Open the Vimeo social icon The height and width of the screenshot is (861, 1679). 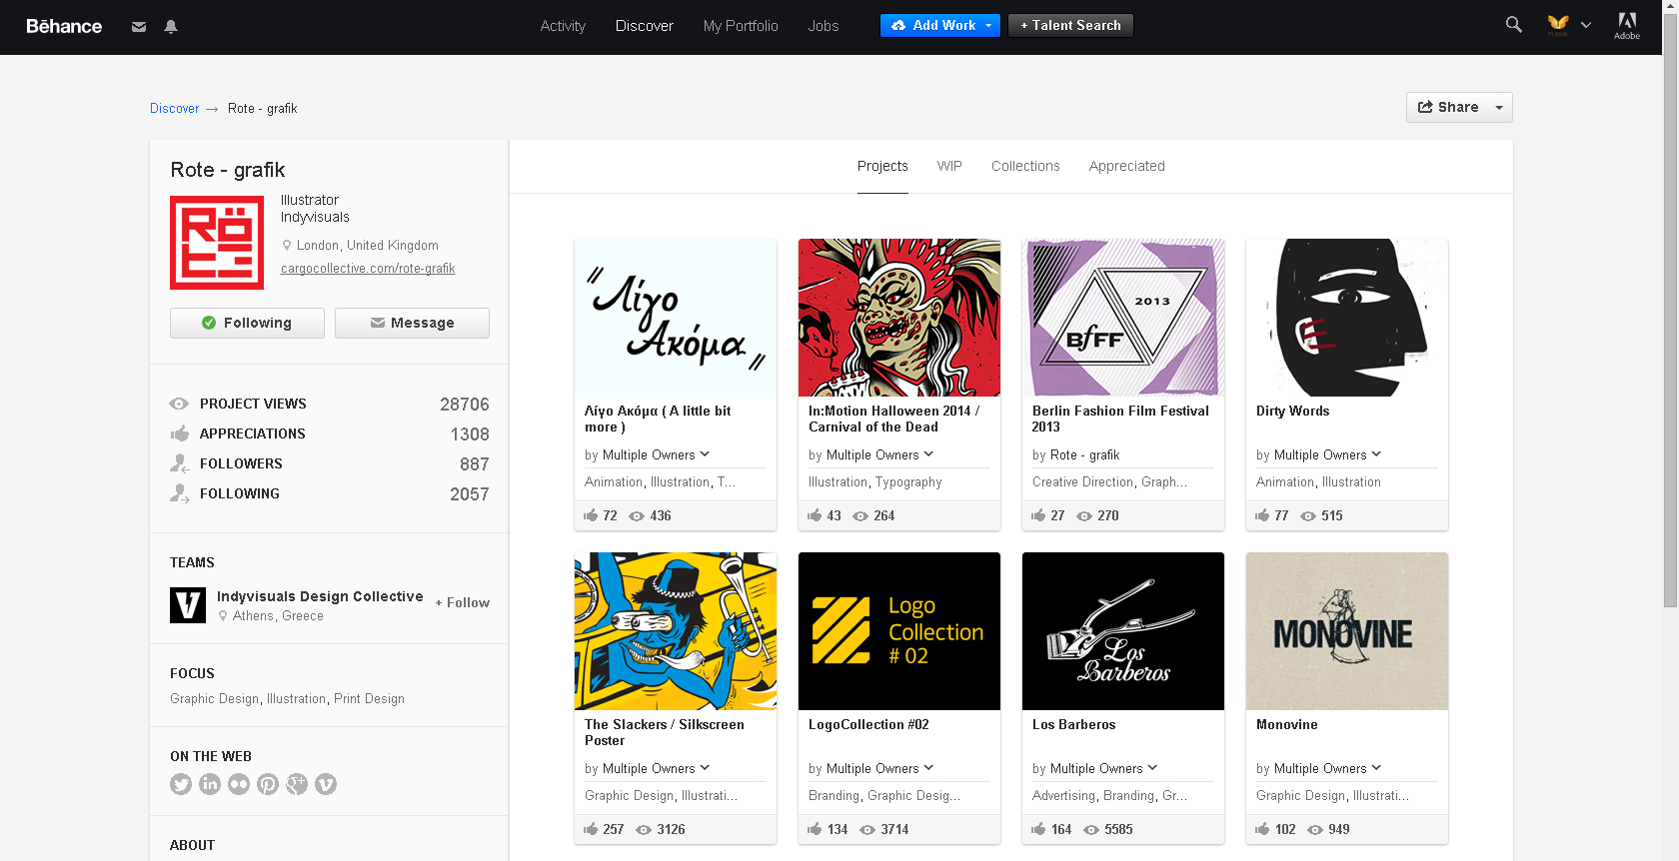326,784
